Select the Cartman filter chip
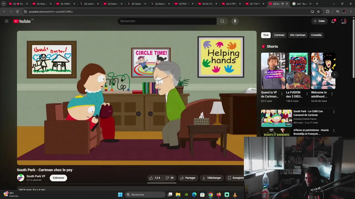Image resolution: width=355 pixels, height=199 pixels. point(279,35)
